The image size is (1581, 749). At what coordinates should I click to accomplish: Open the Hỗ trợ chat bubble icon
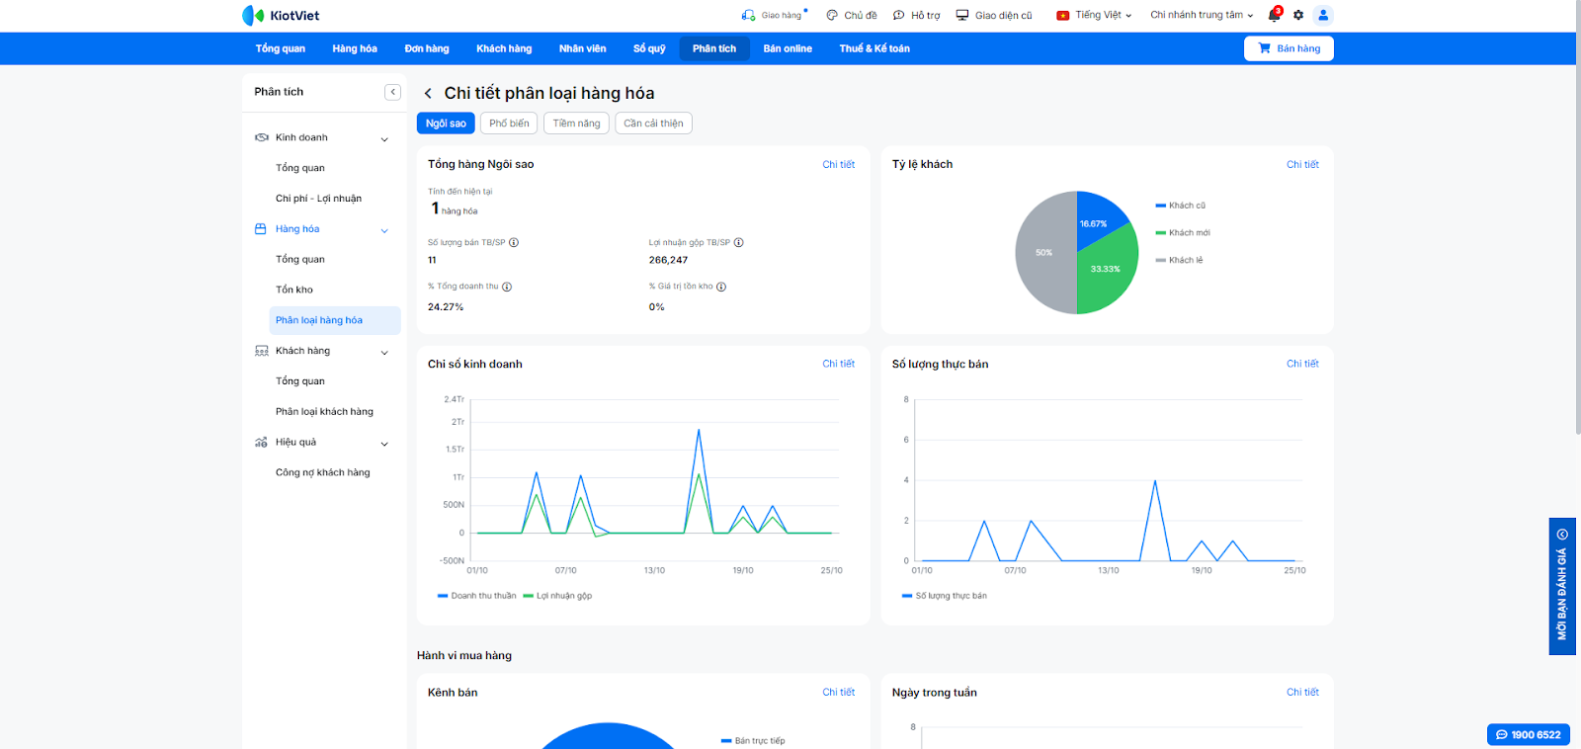click(899, 16)
